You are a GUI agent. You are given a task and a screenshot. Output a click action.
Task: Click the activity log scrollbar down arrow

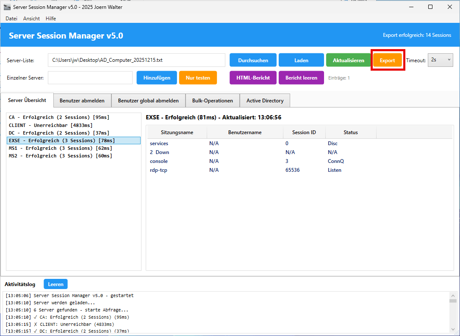pos(453,329)
